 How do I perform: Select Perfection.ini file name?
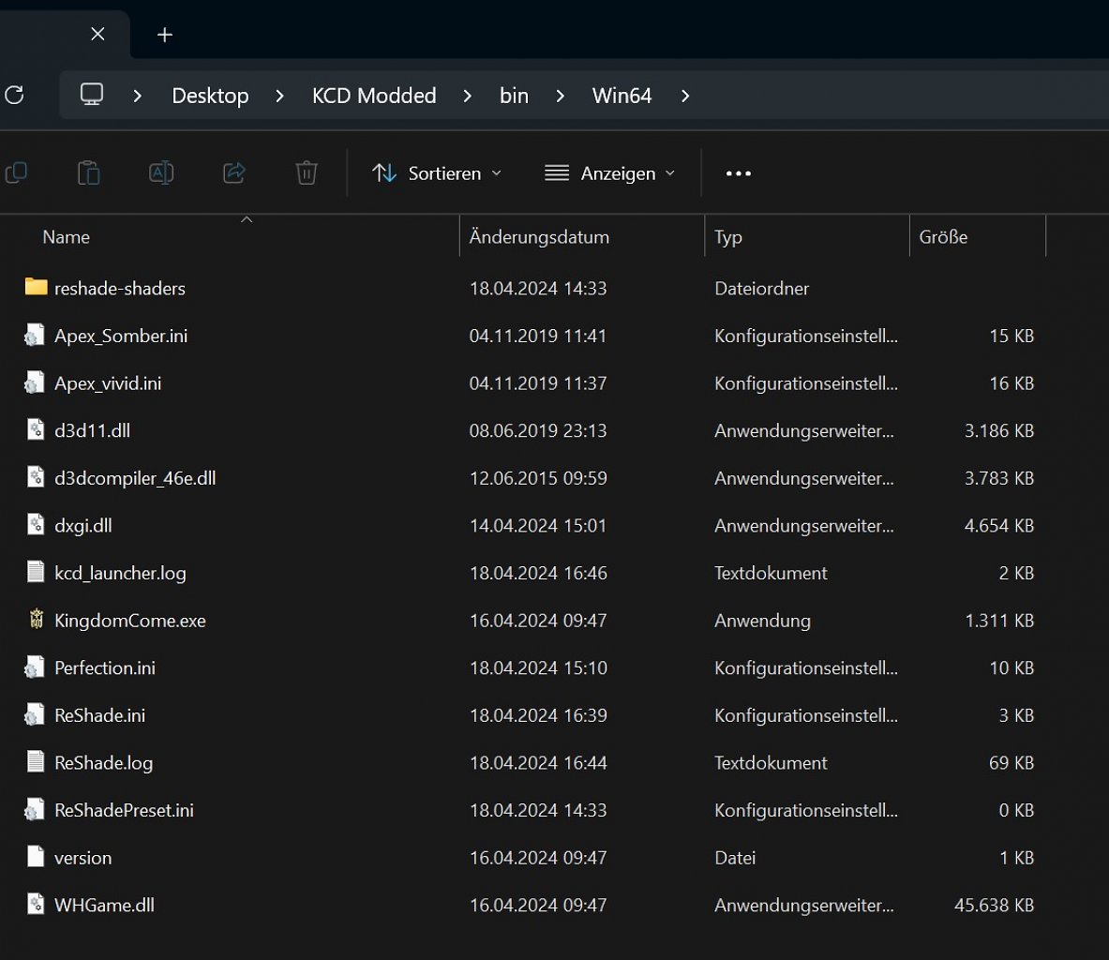pyautogui.click(x=105, y=667)
